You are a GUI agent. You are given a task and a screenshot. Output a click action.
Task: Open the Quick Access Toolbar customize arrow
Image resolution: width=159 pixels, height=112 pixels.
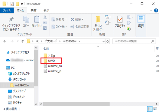(22, 4)
